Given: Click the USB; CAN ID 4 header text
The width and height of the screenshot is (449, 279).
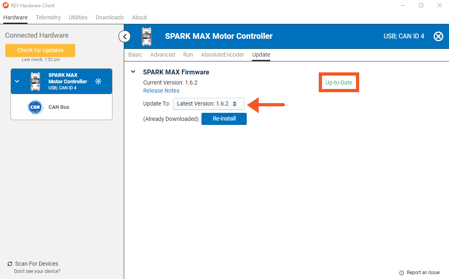Looking at the screenshot, I should click(x=404, y=36).
